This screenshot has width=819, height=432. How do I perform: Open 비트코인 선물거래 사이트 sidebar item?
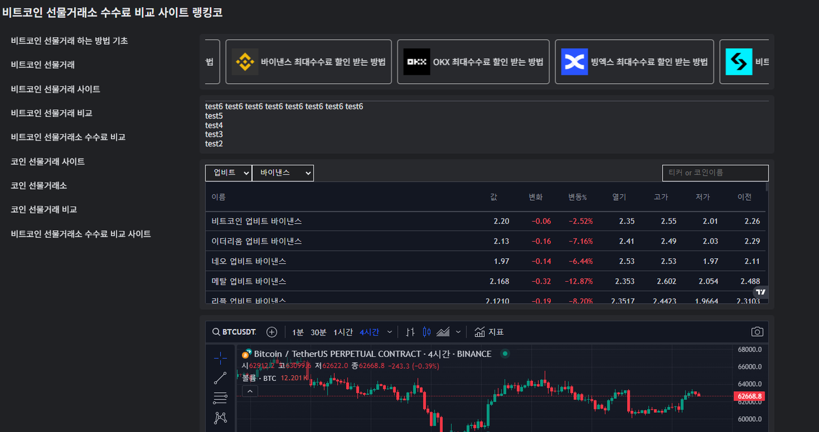point(56,89)
